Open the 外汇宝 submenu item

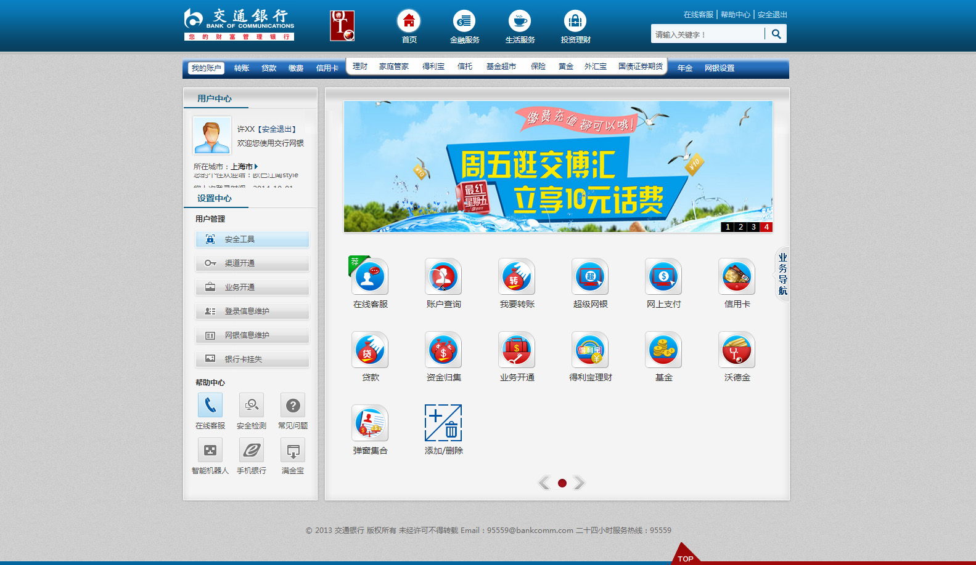point(596,66)
